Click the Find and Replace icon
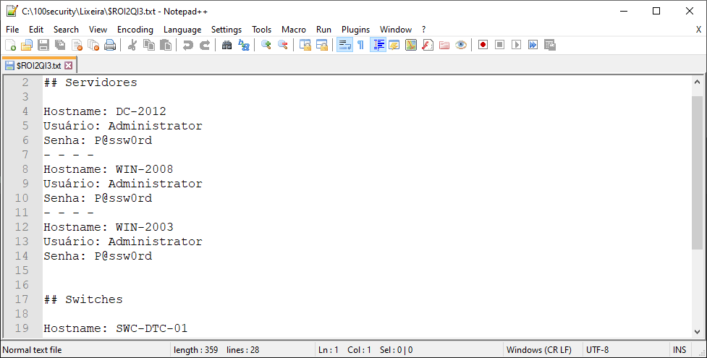Screen dimensions: 707x358 (244, 45)
